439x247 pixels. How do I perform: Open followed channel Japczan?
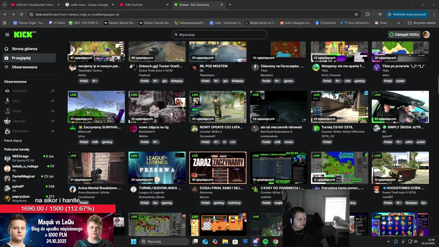[x=29, y=121]
